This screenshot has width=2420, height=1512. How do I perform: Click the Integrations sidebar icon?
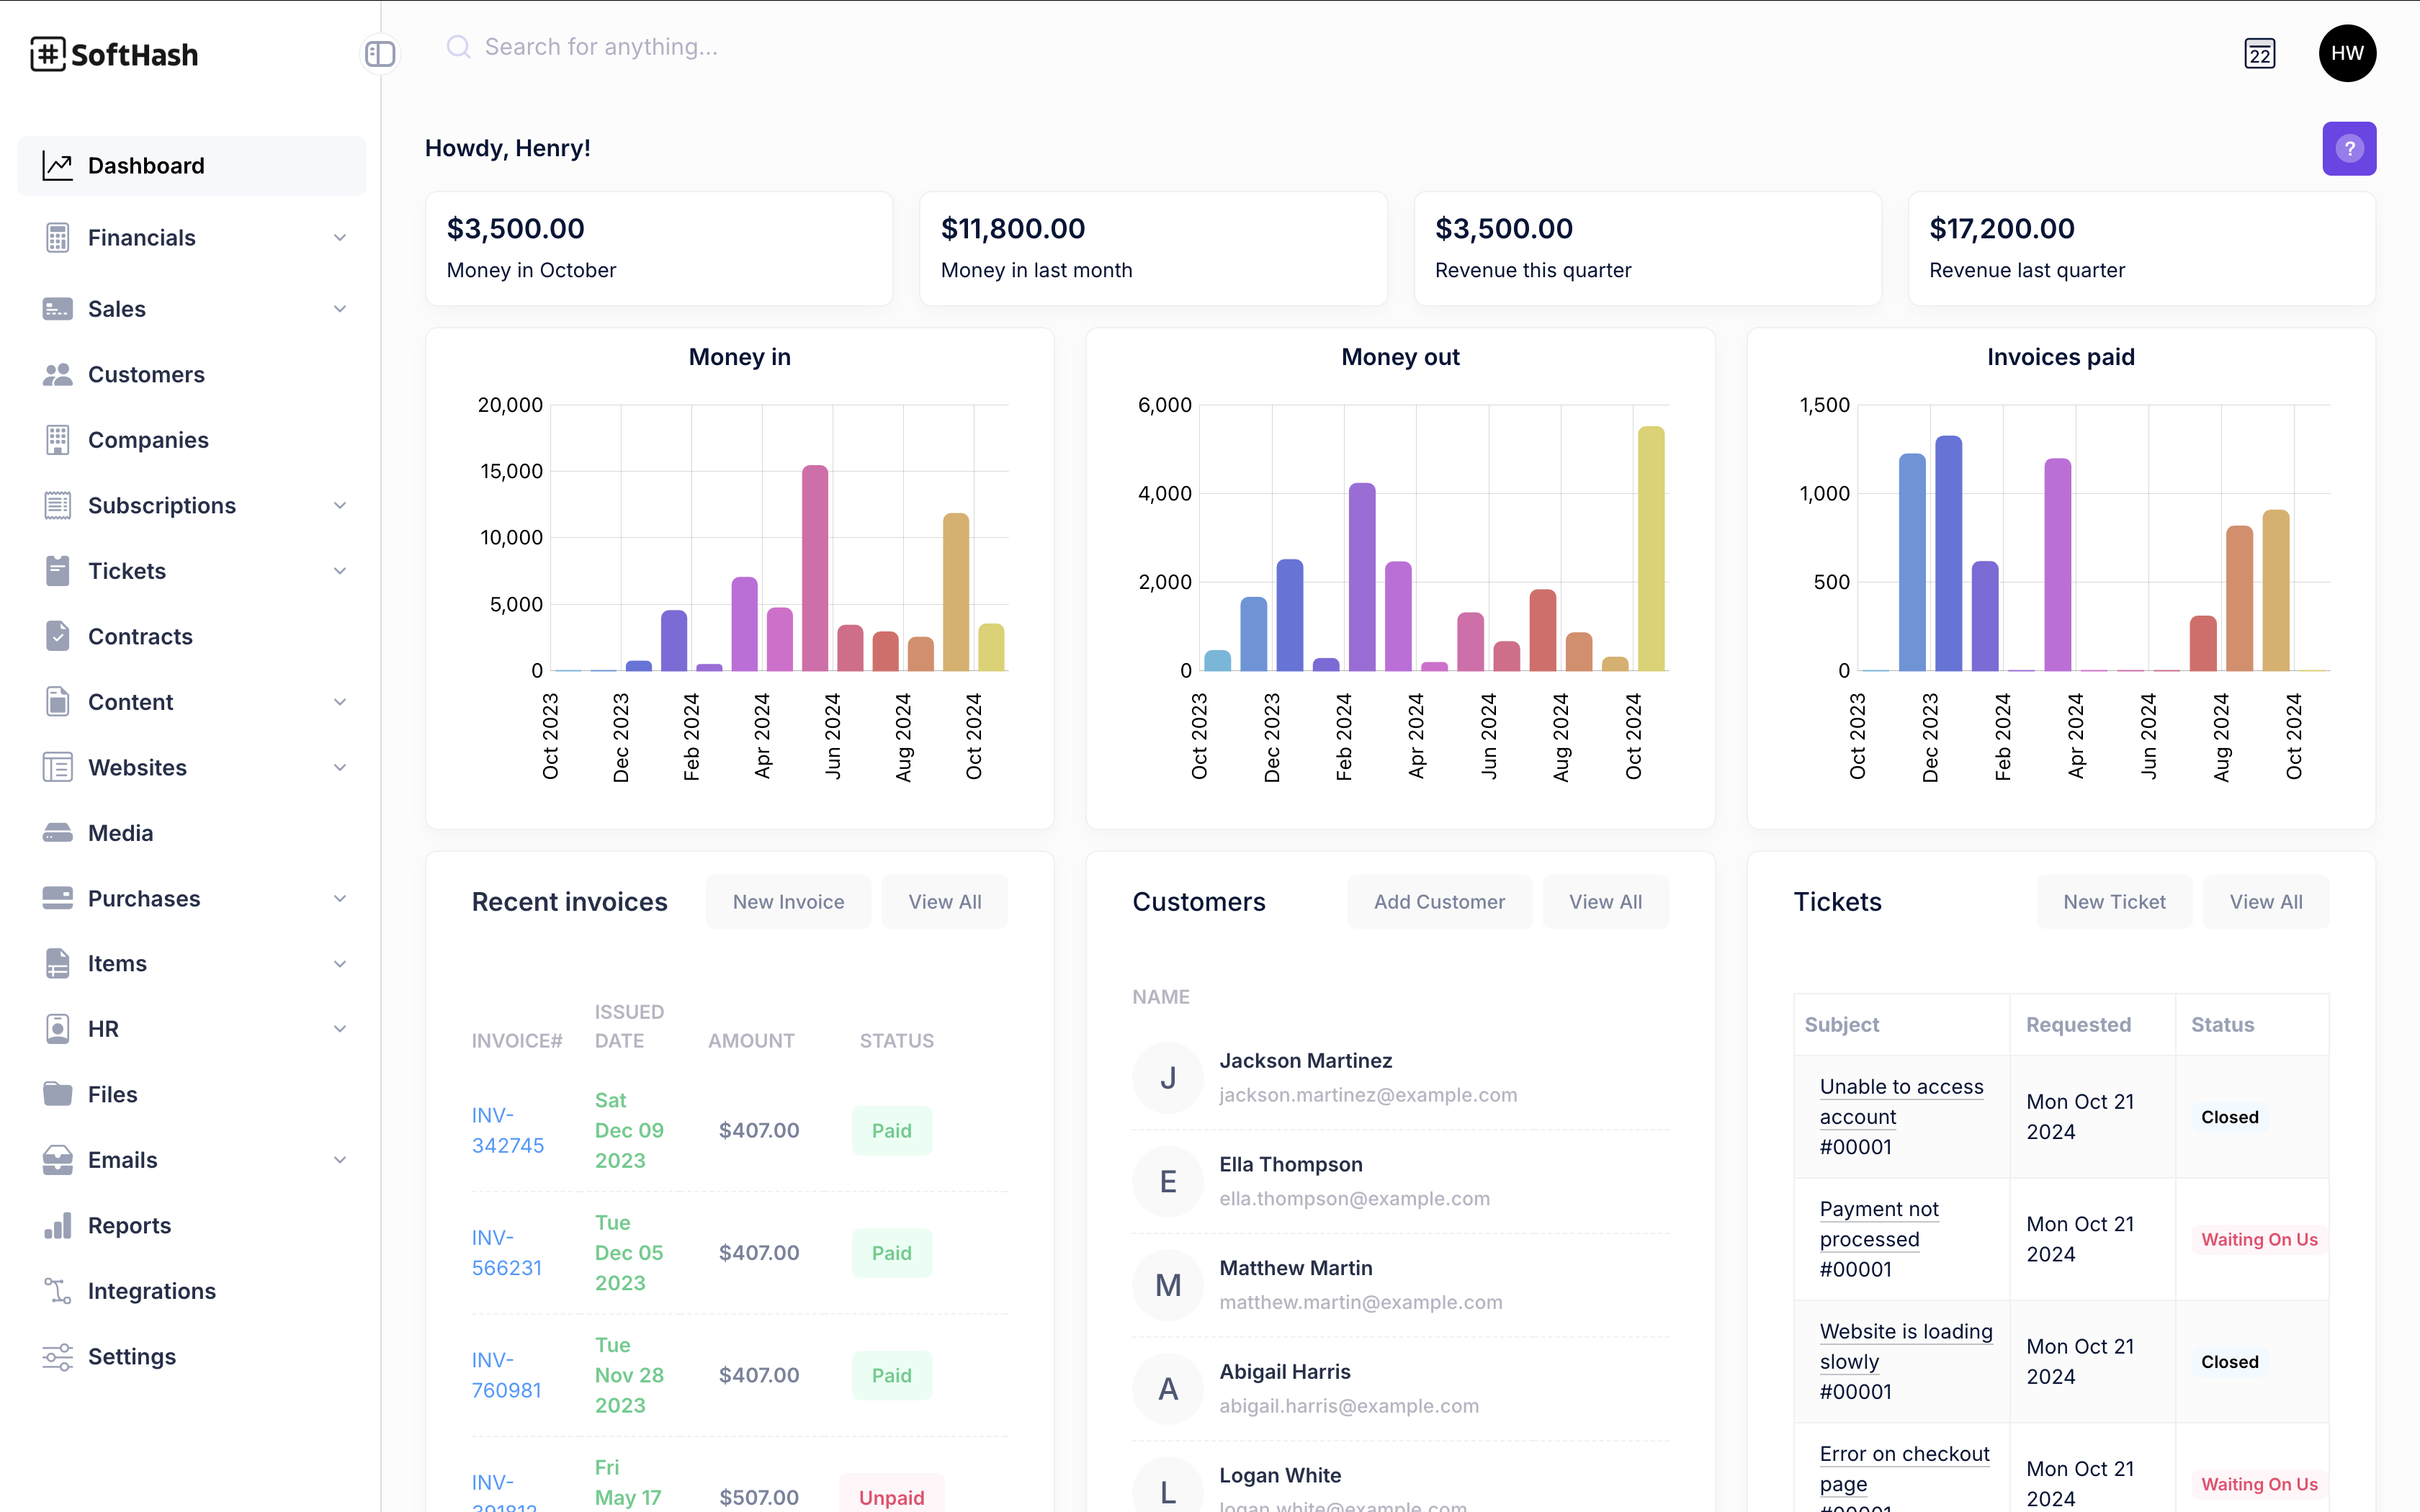[x=58, y=1291]
